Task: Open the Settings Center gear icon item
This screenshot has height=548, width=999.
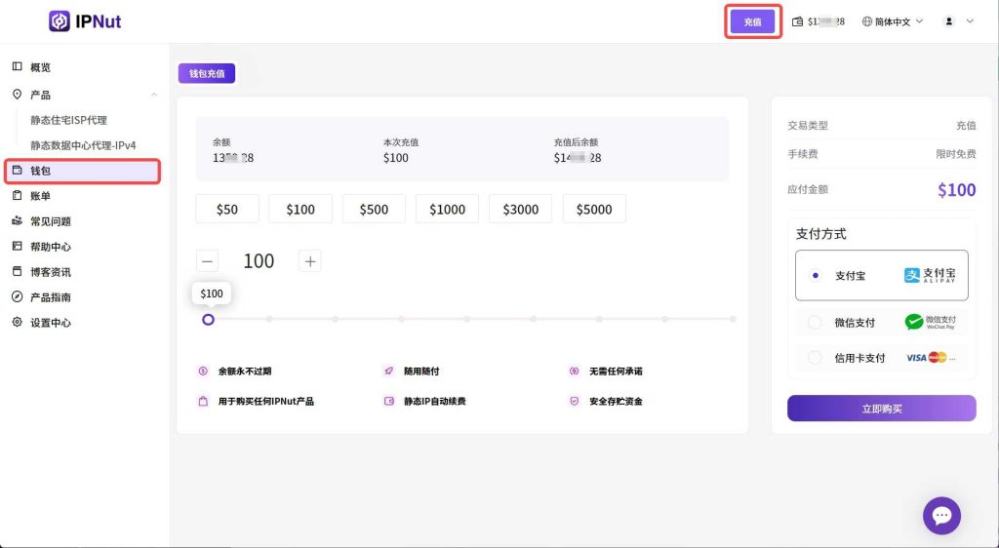Action: tap(17, 323)
